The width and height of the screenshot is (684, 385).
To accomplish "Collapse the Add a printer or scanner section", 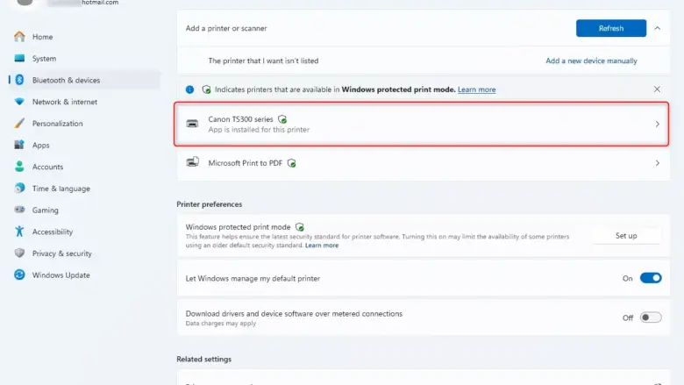I will tap(658, 28).
